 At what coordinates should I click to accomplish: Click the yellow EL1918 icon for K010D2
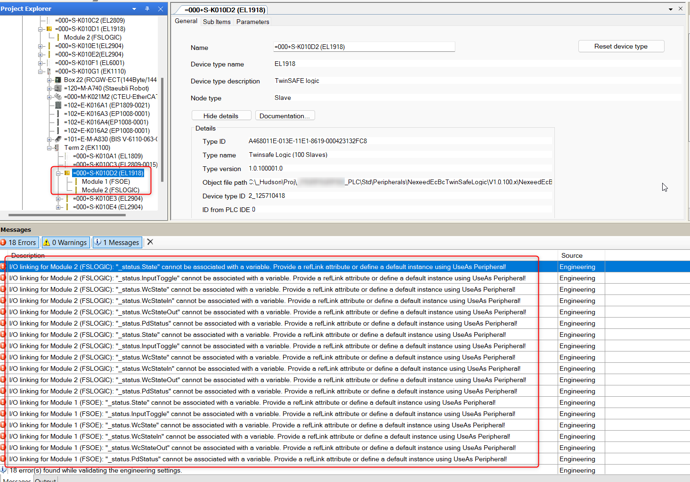point(67,173)
